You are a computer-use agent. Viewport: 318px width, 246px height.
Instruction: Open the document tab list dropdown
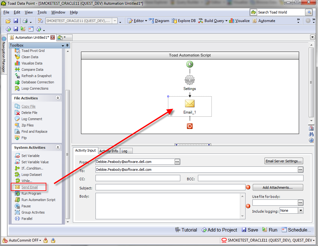[x=313, y=37]
